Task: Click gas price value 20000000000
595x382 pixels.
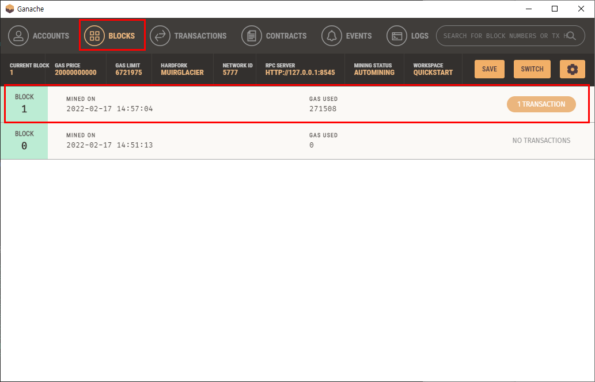Action: click(75, 73)
